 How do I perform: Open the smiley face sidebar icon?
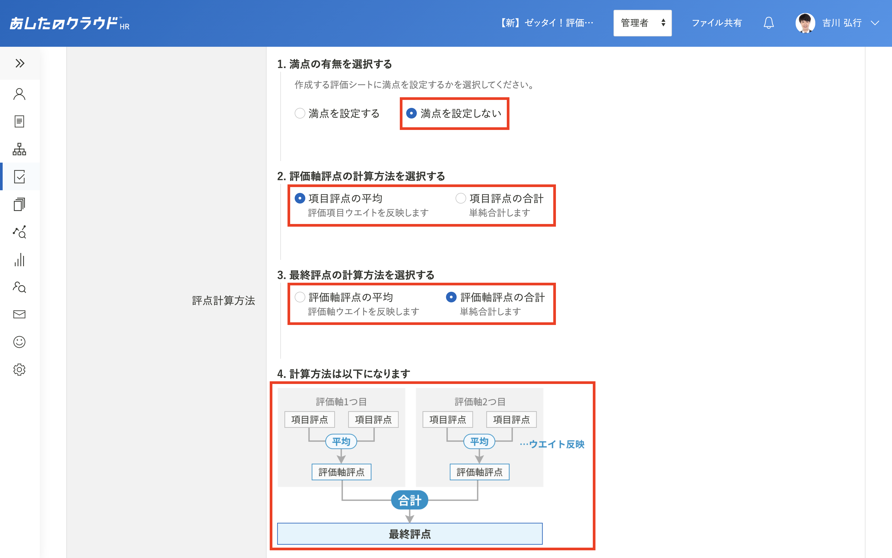20,342
